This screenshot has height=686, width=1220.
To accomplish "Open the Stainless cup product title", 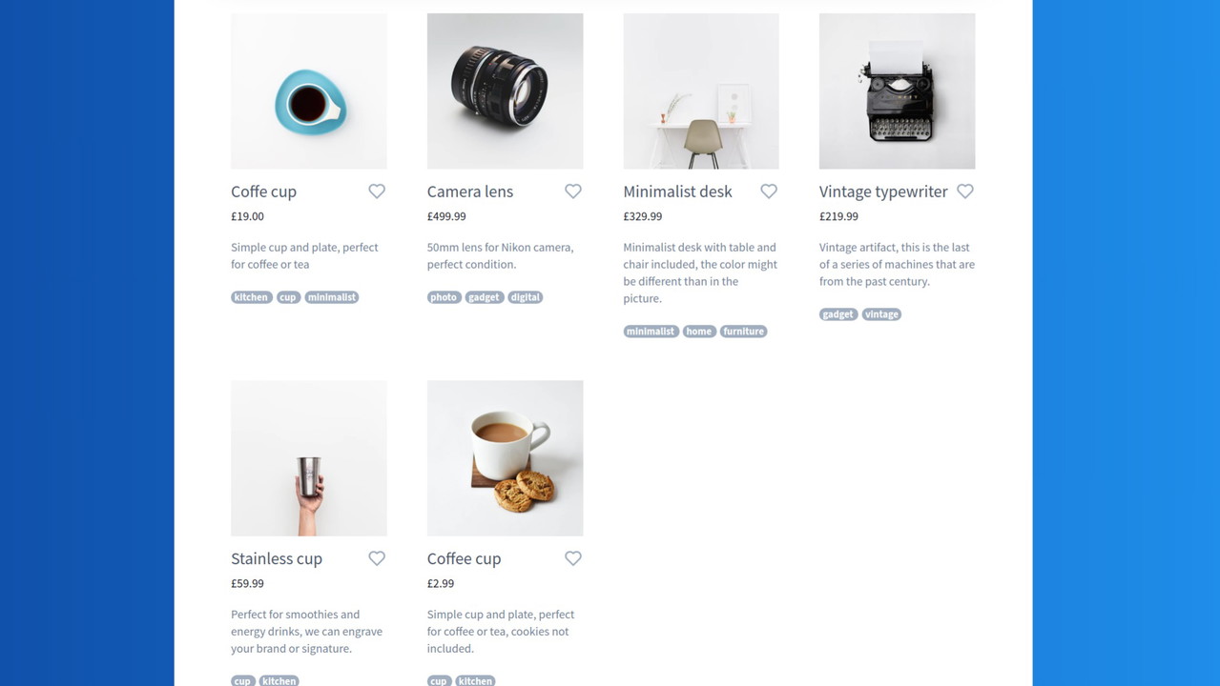I will point(277,558).
